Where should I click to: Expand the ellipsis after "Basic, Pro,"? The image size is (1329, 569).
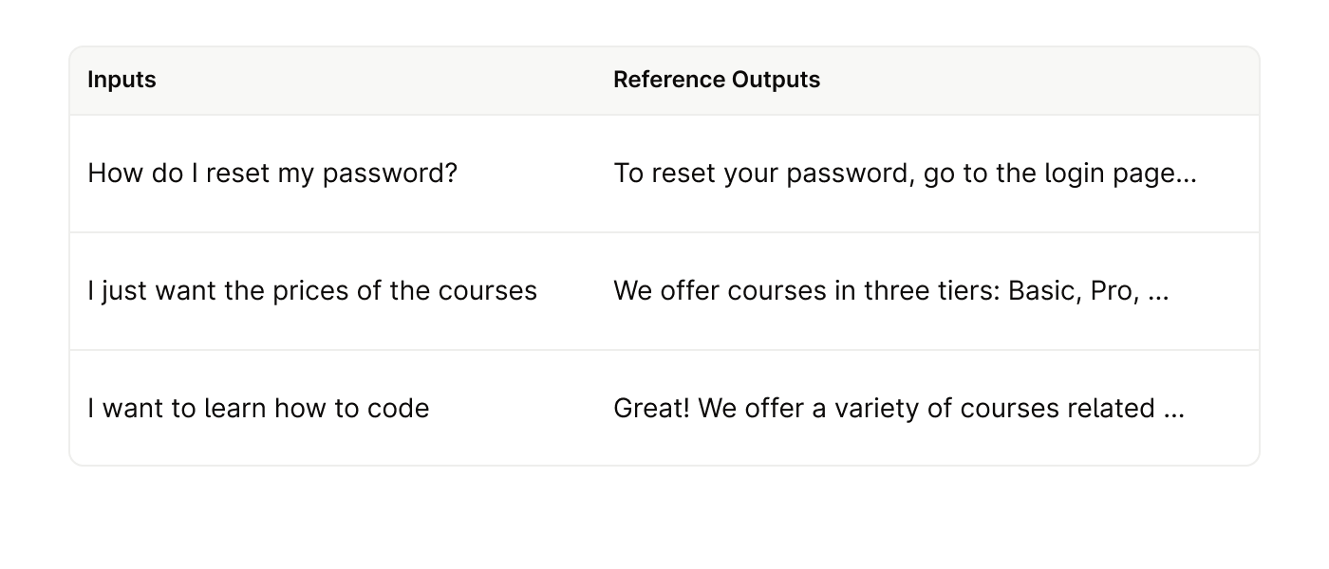tap(1158, 292)
